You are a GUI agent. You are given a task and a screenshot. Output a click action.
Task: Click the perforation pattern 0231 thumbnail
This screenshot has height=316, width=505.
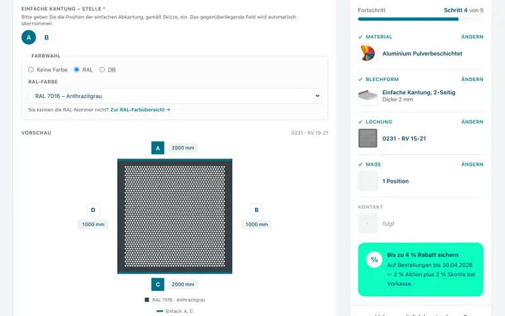[x=368, y=138]
